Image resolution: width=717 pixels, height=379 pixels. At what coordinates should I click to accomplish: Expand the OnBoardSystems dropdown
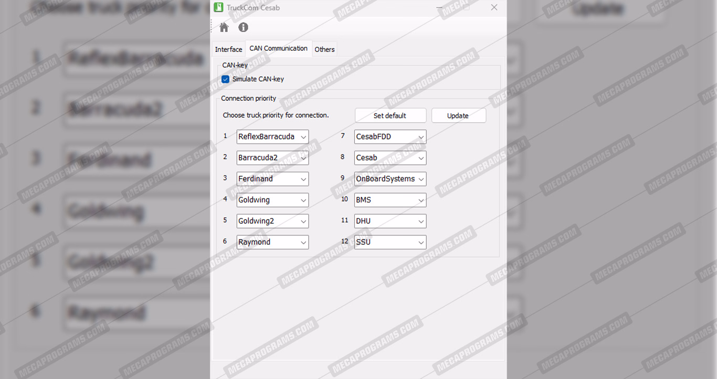(x=390, y=179)
